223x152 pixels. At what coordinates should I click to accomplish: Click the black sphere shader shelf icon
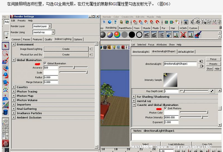point(132,35)
